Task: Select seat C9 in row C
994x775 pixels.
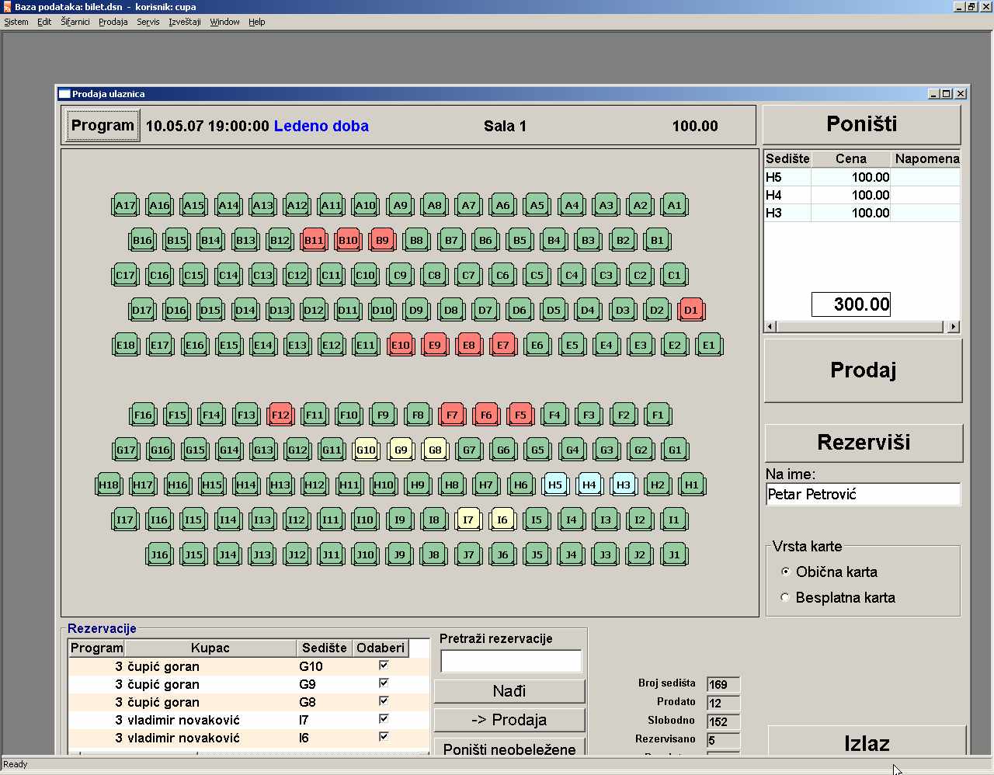Action: pos(400,276)
